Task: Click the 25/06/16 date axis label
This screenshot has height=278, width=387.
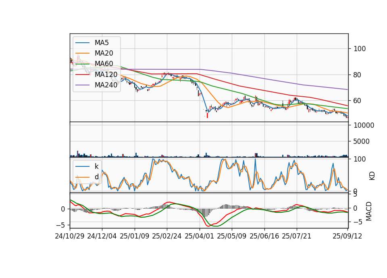Action: 264,236
